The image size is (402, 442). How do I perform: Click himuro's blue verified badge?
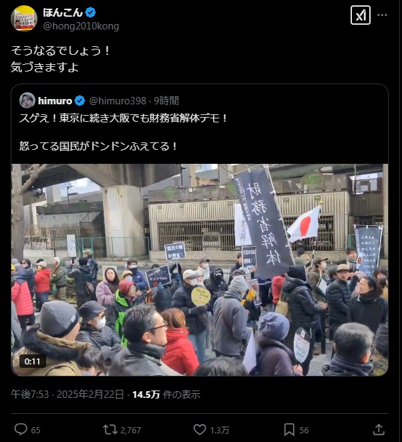80,100
